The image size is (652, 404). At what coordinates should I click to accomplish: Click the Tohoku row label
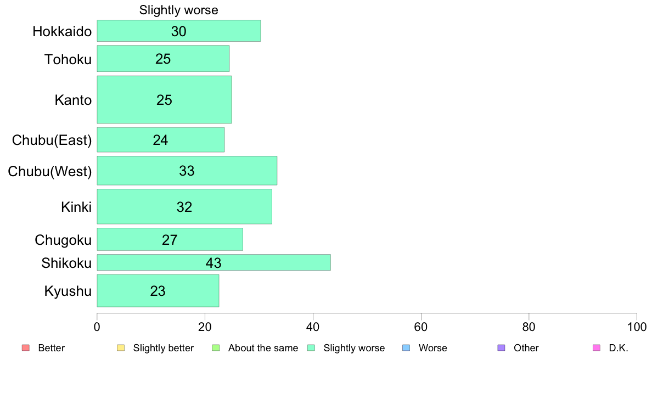pos(68,59)
